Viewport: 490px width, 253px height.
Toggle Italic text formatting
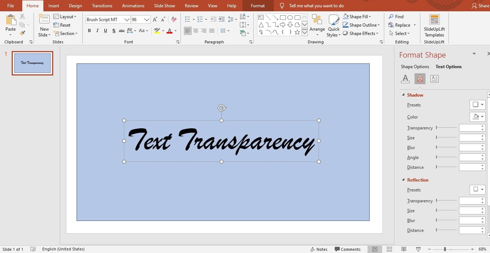pyautogui.click(x=97, y=31)
